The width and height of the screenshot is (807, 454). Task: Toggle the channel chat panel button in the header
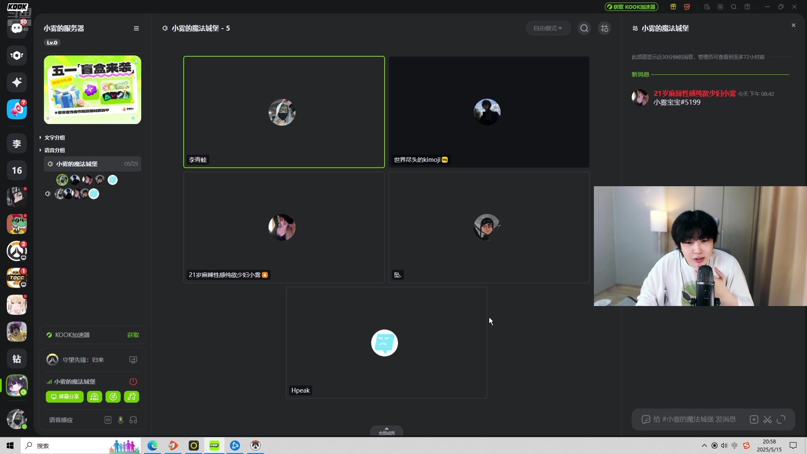[604, 28]
